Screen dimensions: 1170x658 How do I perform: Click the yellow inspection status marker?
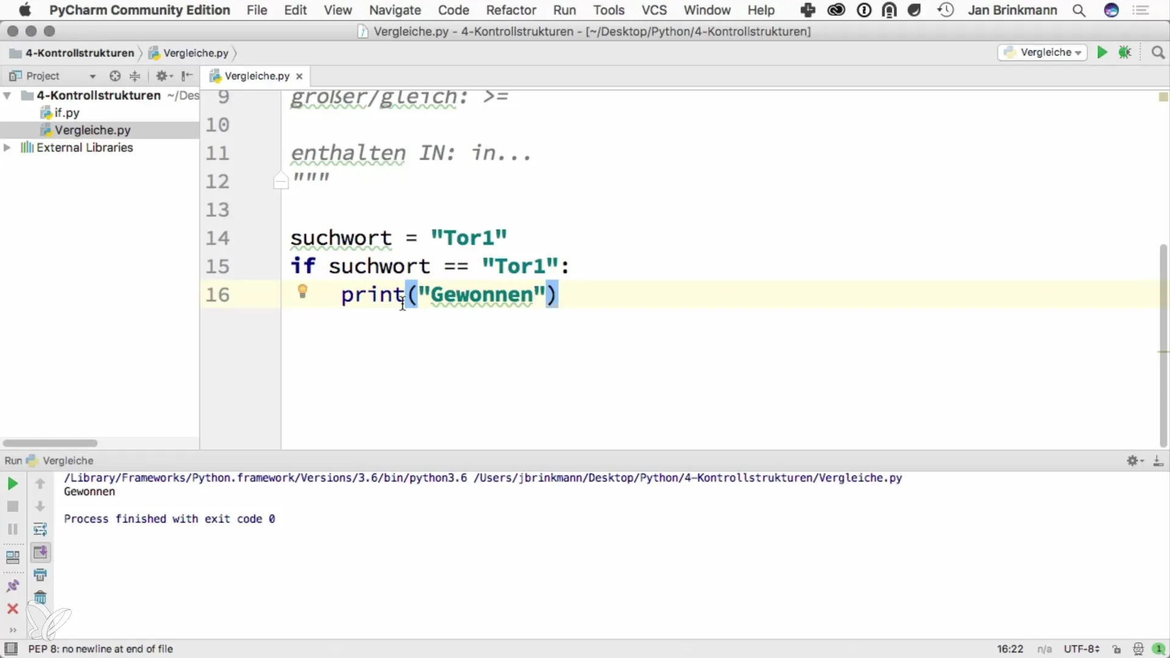pos(1163,97)
